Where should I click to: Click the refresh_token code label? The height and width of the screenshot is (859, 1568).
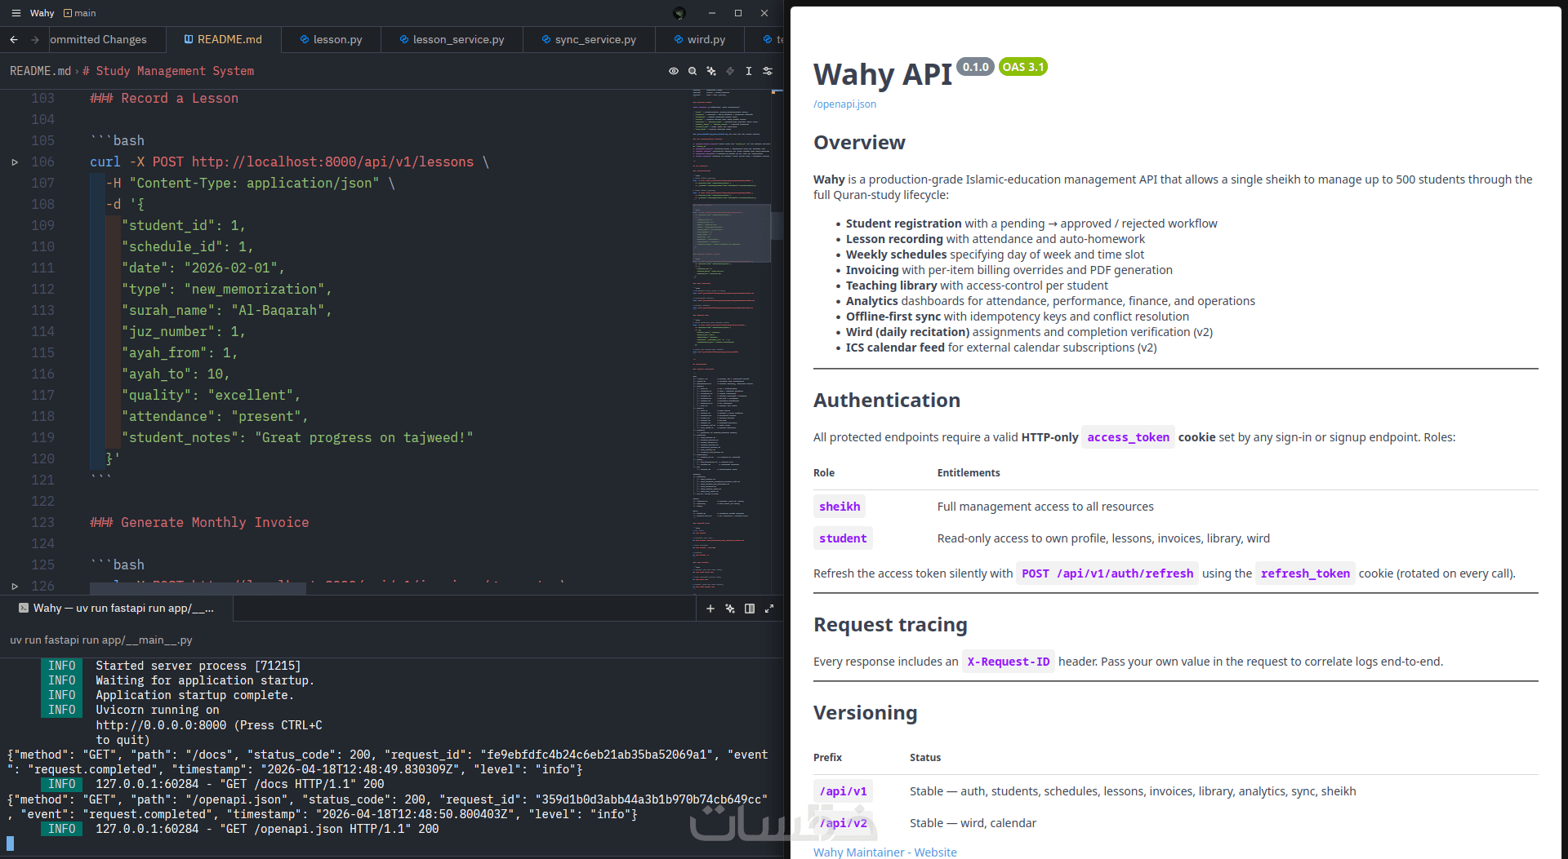coord(1305,573)
